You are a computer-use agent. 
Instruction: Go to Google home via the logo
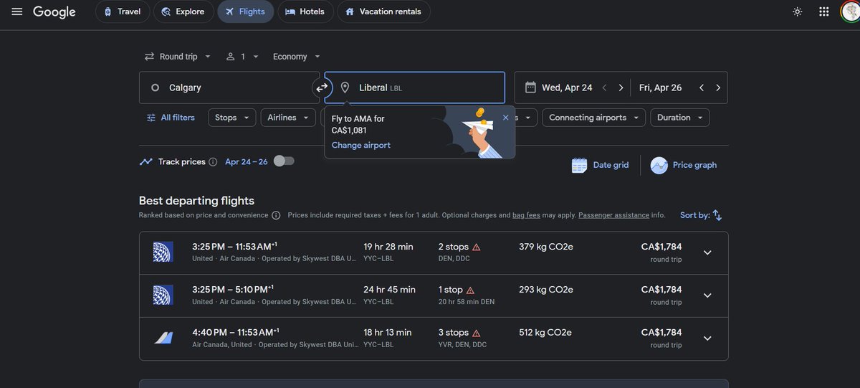pyautogui.click(x=54, y=12)
